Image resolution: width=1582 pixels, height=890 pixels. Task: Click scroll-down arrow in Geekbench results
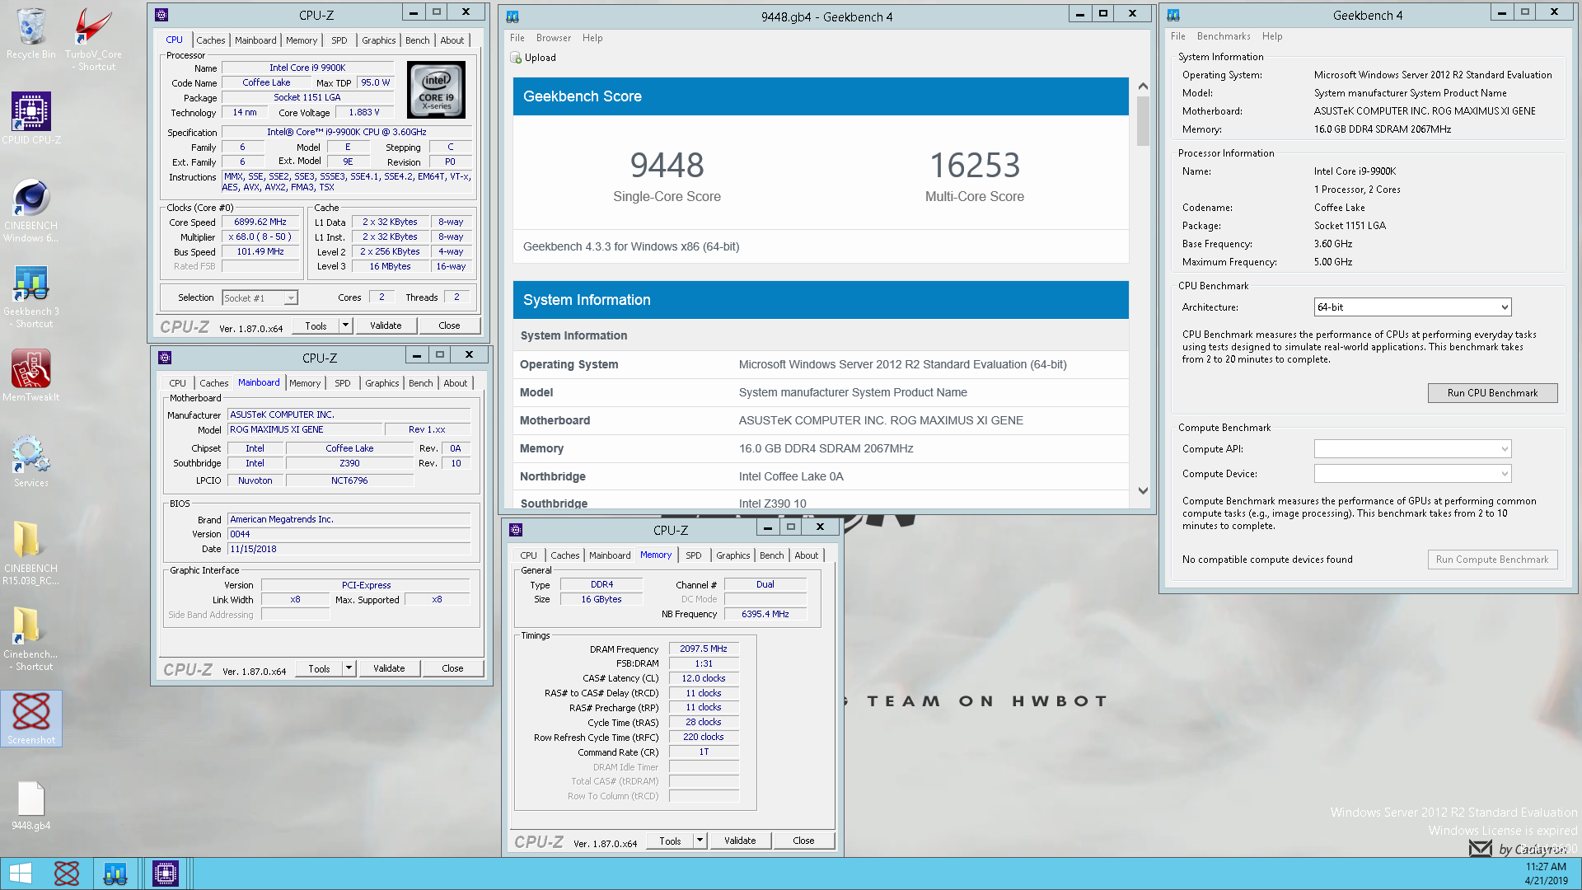coord(1143,490)
